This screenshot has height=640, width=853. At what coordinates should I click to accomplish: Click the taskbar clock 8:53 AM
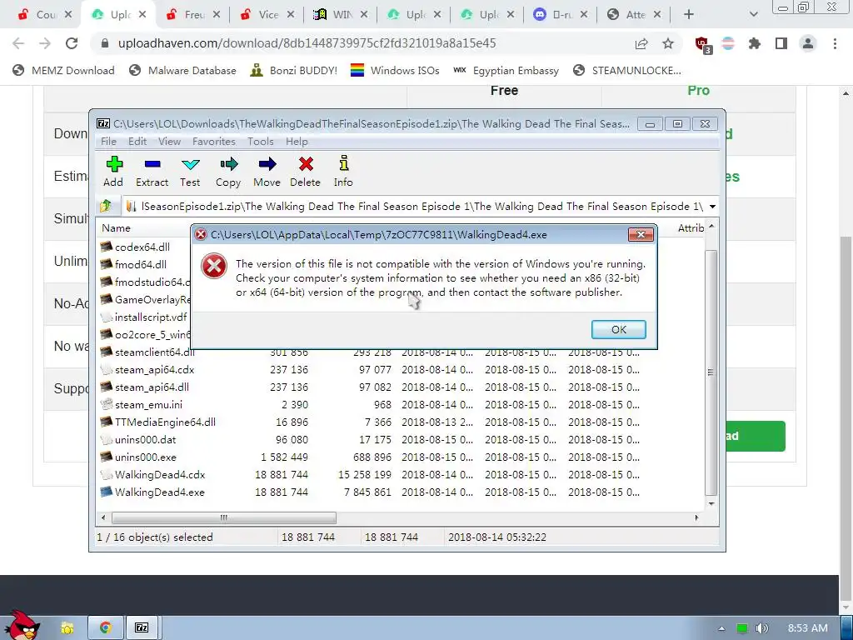pos(807,628)
